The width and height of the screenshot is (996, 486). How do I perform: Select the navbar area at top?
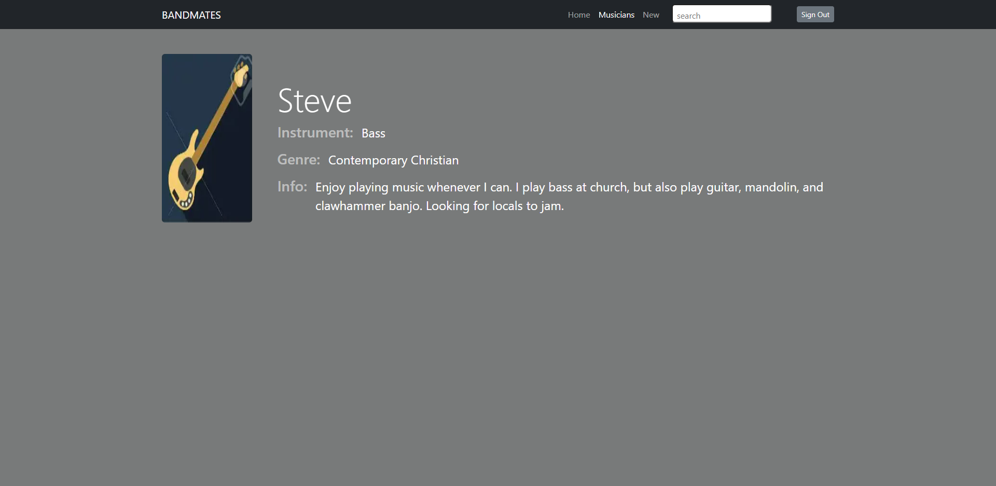pos(498,14)
